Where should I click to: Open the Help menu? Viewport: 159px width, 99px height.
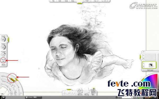click(x=73, y=1)
